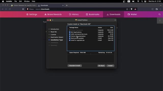The height and width of the screenshot is (91, 163).
Task: Click the battery status icon
Action: [x=133, y=1]
